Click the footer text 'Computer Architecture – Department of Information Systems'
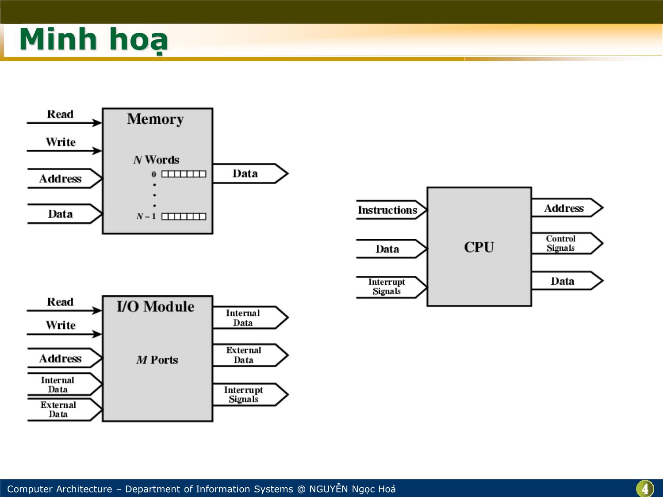663x497 pixels. pyautogui.click(x=150, y=489)
